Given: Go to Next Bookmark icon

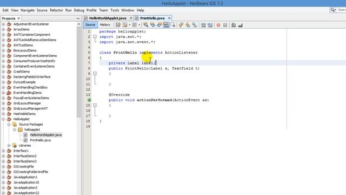Looking at the screenshot, I should [x=188, y=25].
